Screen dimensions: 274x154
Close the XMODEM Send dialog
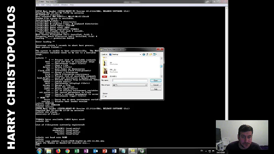(x=160, y=49)
